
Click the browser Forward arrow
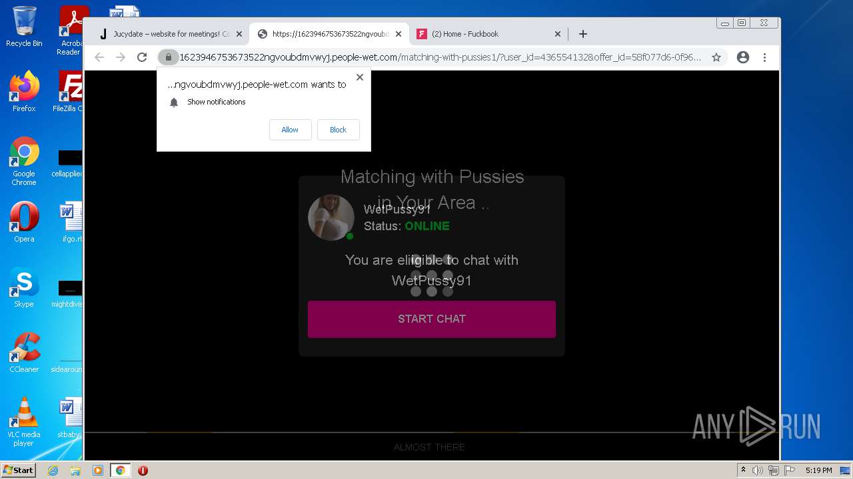121,57
